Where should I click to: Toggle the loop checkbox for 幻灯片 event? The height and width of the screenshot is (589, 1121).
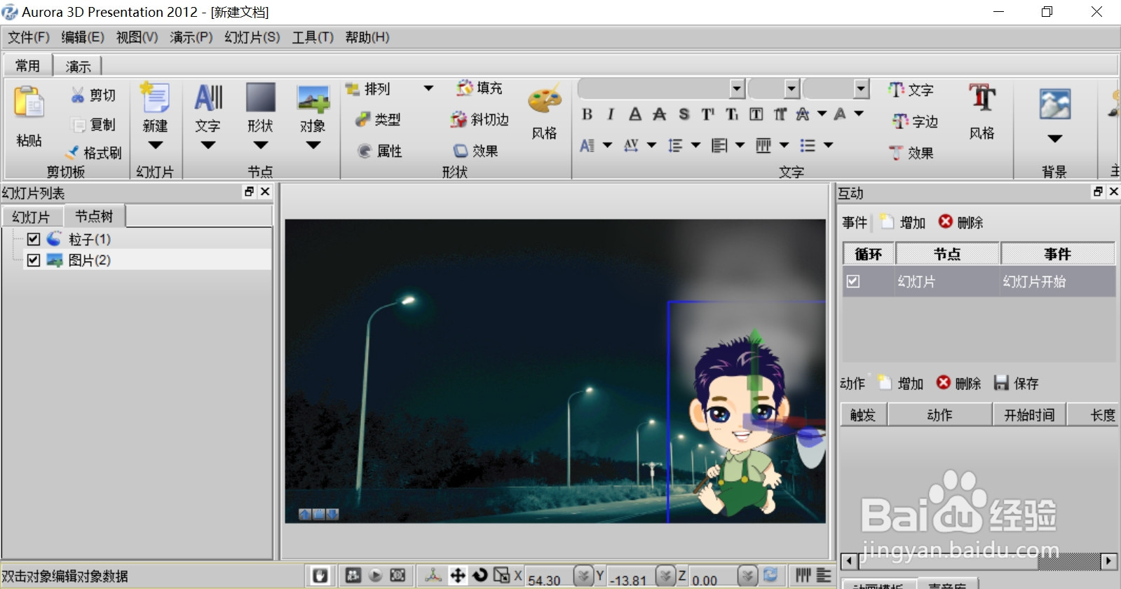[x=852, y=281]
